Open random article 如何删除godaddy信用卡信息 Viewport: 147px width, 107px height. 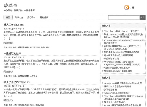click(x=118, y=71)
